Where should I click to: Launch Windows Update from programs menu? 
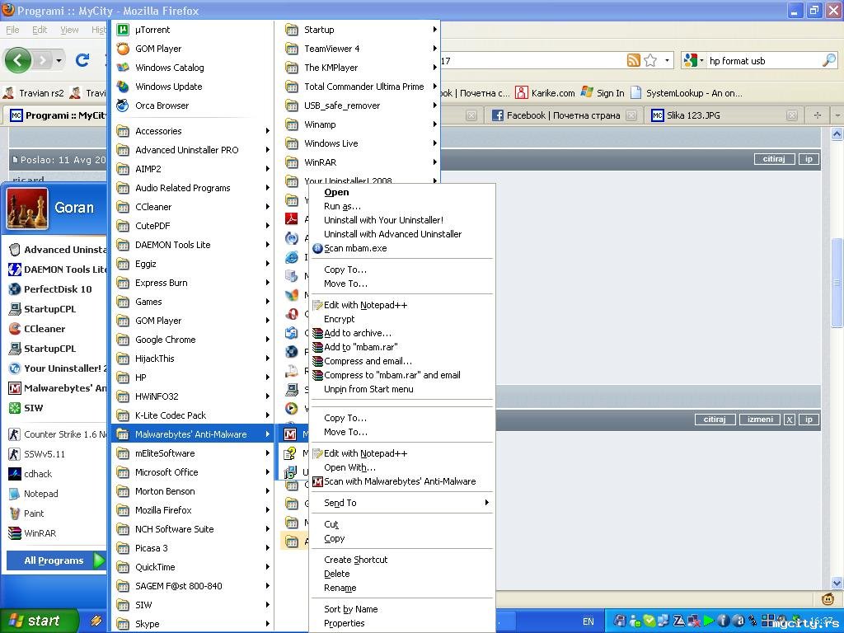pos(168,86)
